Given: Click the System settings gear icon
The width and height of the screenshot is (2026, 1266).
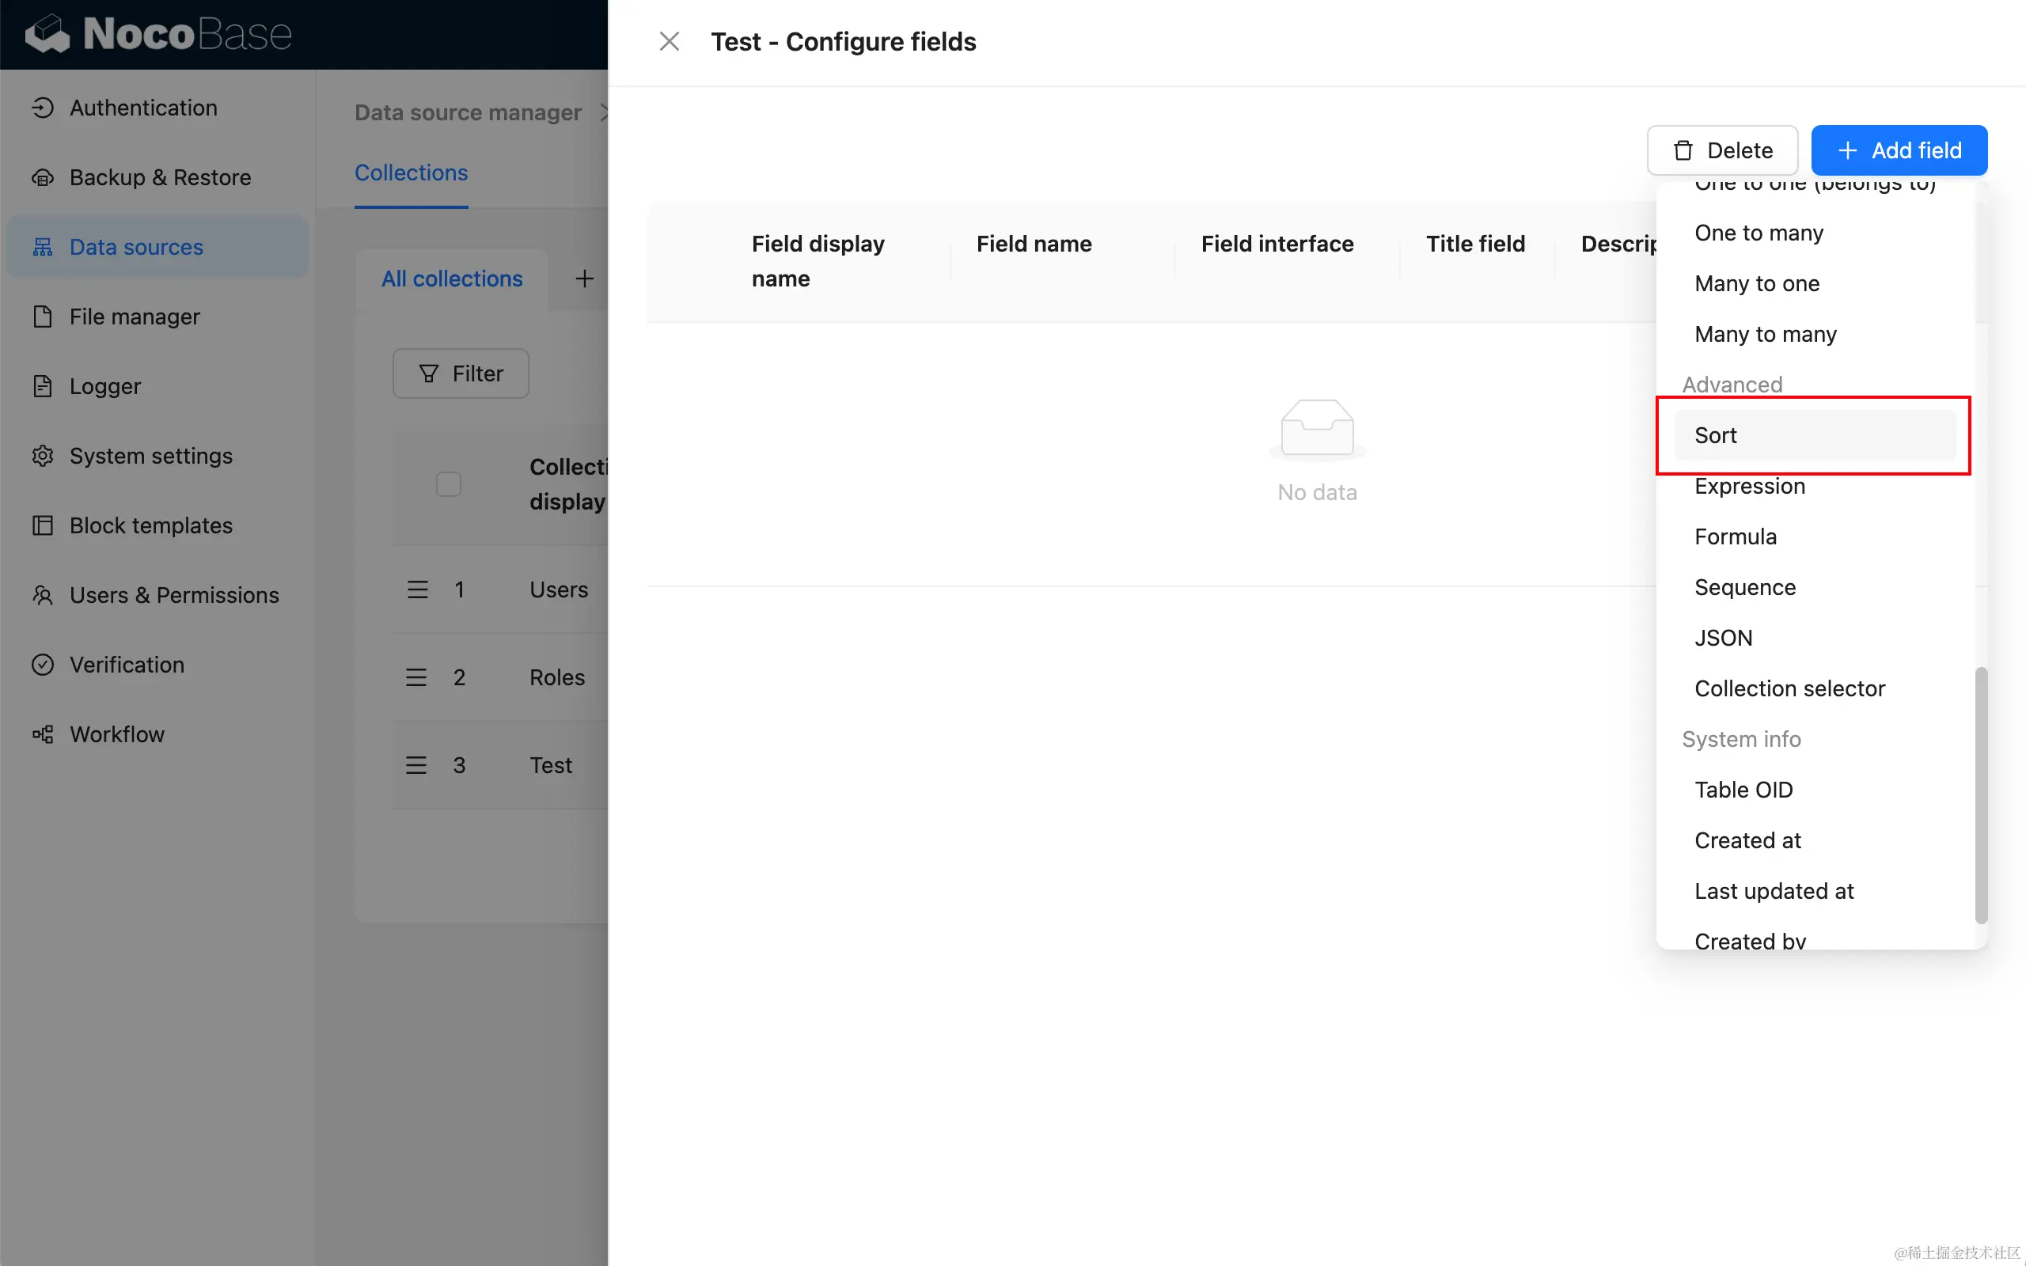Looking at the screenshot, I should point(43,456).
